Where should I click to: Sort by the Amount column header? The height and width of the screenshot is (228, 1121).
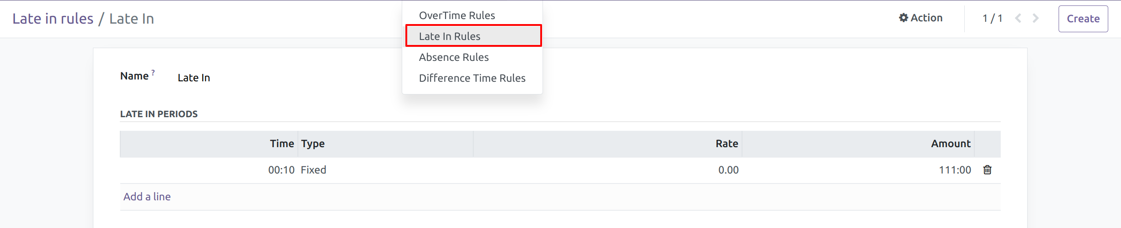point(951,144)
